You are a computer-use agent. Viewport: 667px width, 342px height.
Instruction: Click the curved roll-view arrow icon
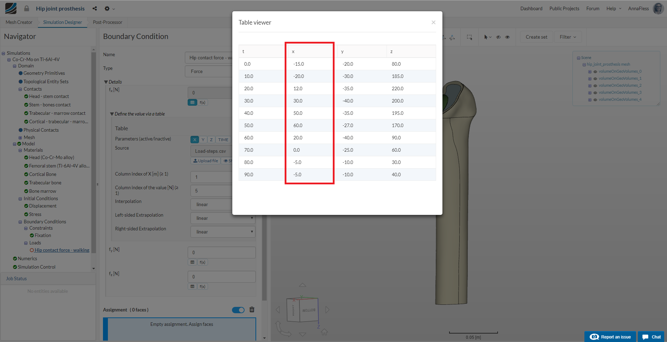[x=283, y=329]
